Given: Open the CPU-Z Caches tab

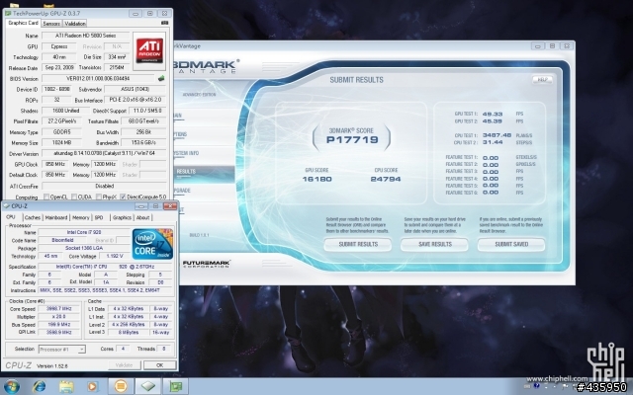Looking at the screenshot, I should pos(33,217).
